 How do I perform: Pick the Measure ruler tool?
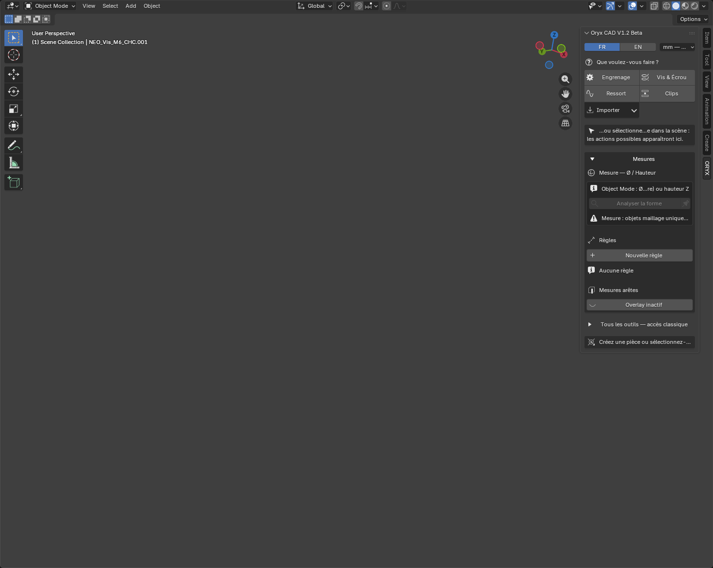(14, 162)
